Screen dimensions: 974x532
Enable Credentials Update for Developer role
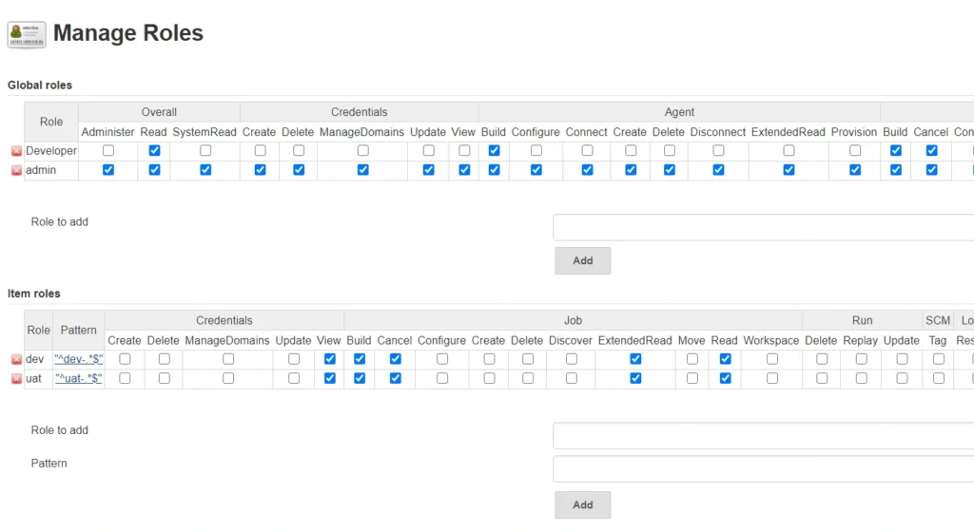click(429, 150)
